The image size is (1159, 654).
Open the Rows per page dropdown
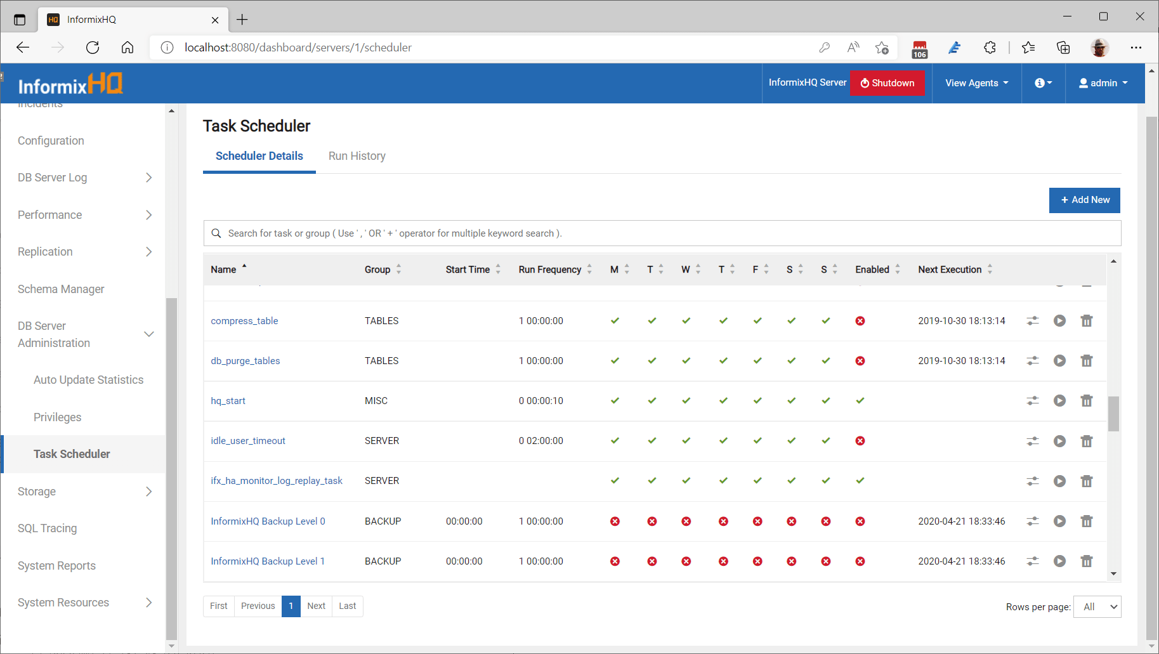[1097, 606]
